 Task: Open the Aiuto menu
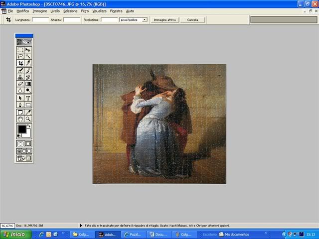point(130,11)
